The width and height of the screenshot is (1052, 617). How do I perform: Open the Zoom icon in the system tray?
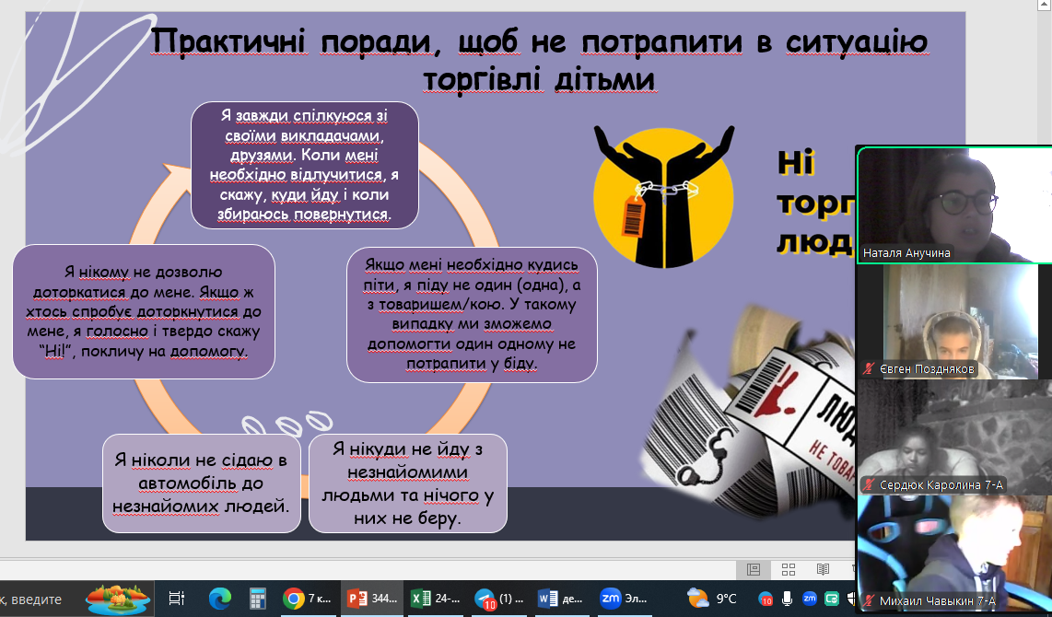(x=810, y=599)
